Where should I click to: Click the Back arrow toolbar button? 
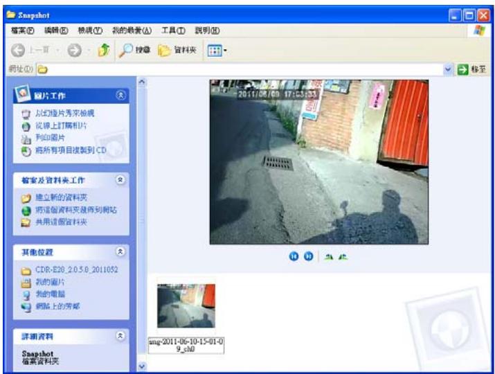click(18, 51)
